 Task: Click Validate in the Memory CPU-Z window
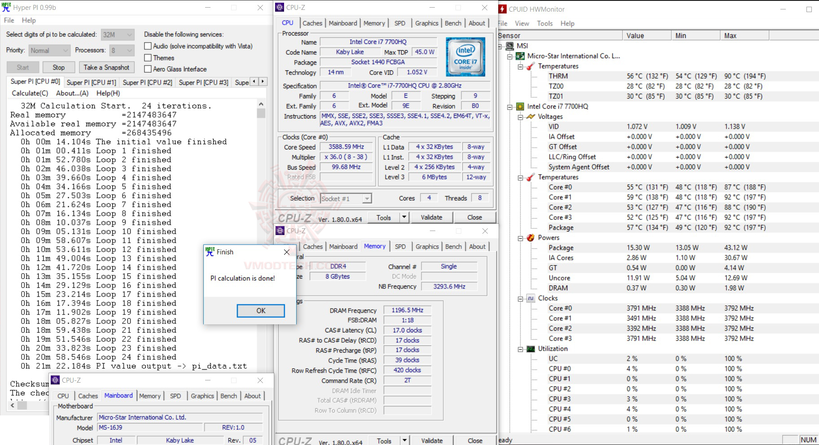(x=432, y=441)
